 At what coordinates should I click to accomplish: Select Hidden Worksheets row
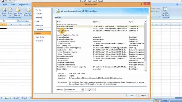click(100, 54)
